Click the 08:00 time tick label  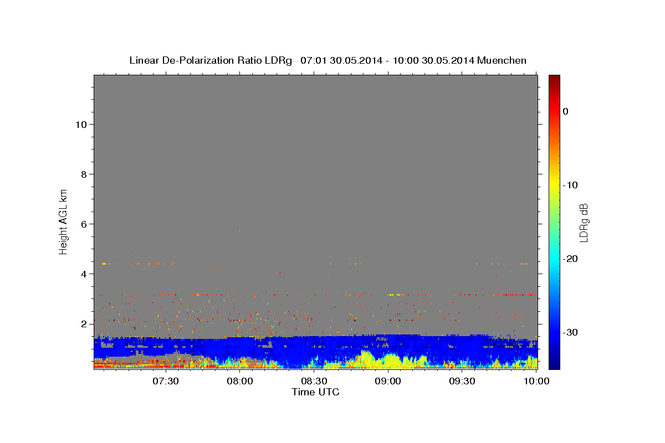click(240, 381)
